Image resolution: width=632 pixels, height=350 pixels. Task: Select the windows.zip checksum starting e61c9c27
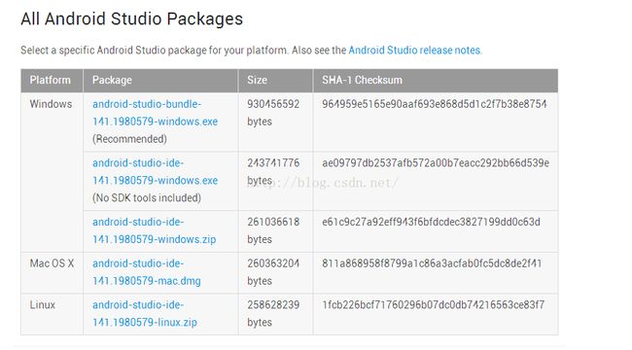[431, 222]
